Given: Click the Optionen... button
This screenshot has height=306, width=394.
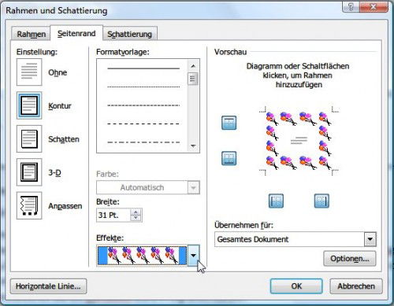Looking at the screenshot, I should [x=350, y=259].
